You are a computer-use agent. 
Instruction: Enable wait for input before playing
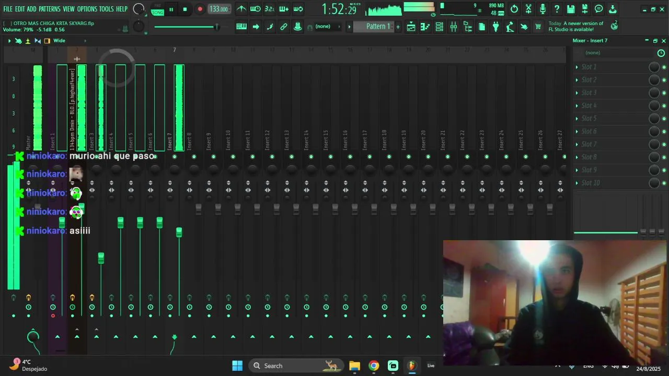click(256, 9)
